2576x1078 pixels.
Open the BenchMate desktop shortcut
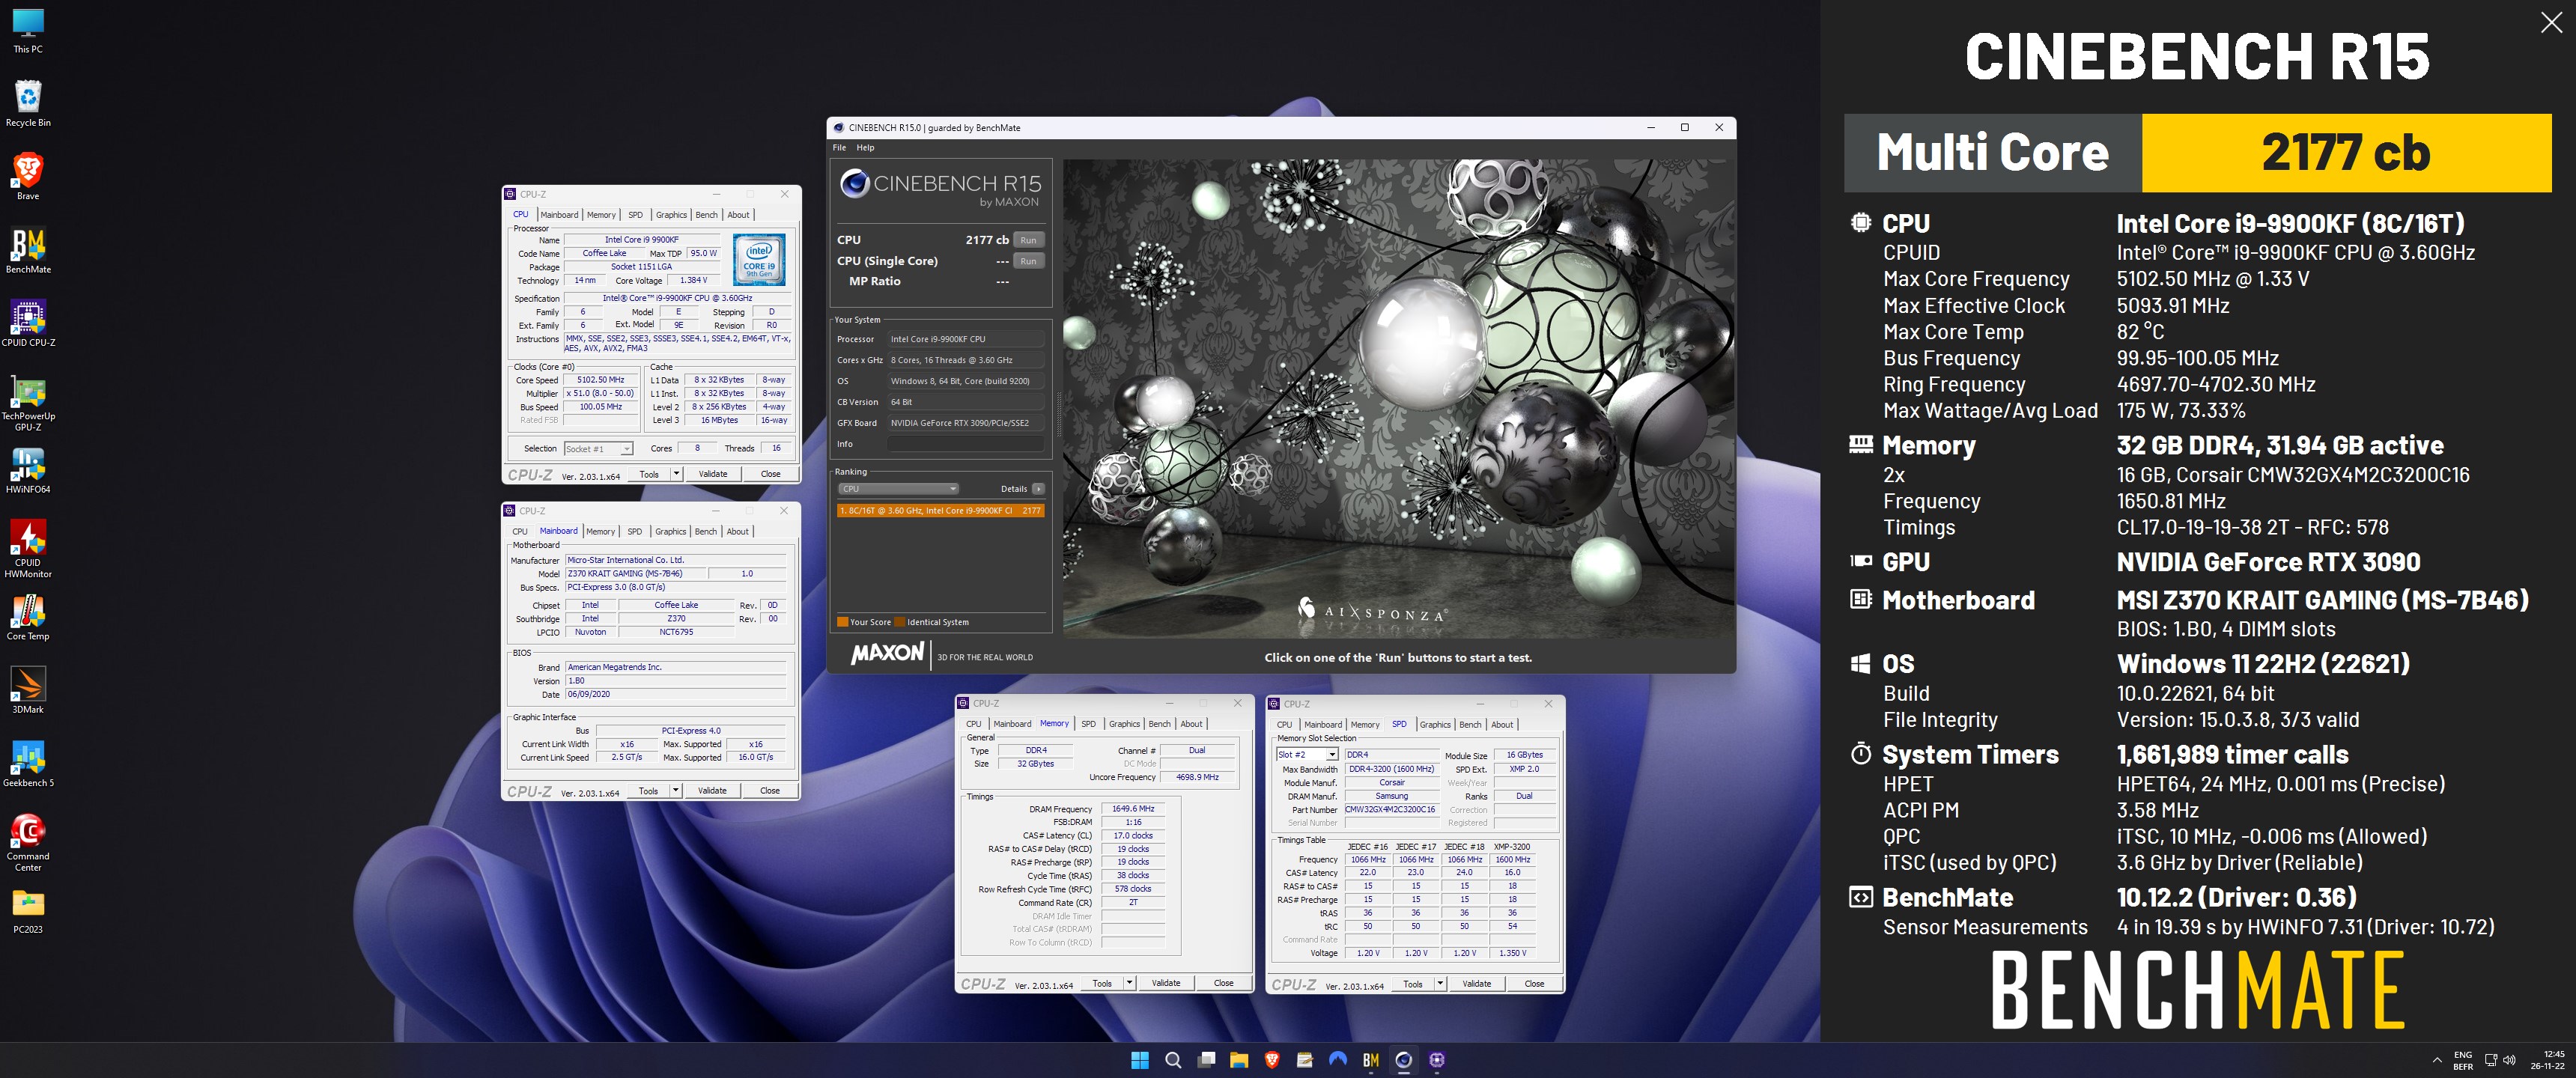coord(28,250)
